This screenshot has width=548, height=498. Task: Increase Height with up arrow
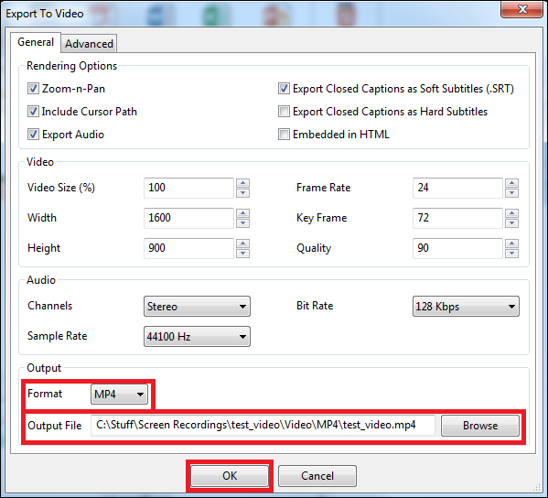click(243, 244)
